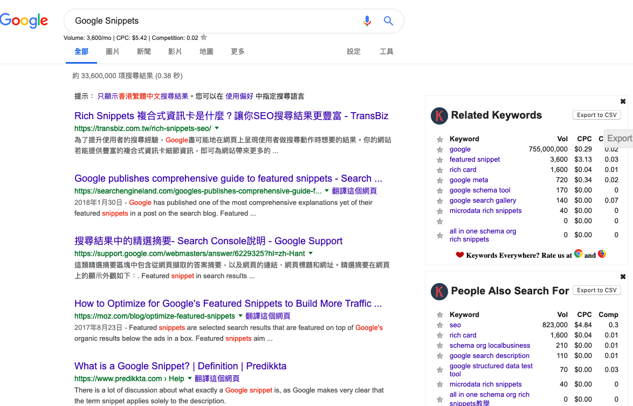Open the Firefox rating icon
The height and width of the screenshot is (406, 633).
coord(602,254)
